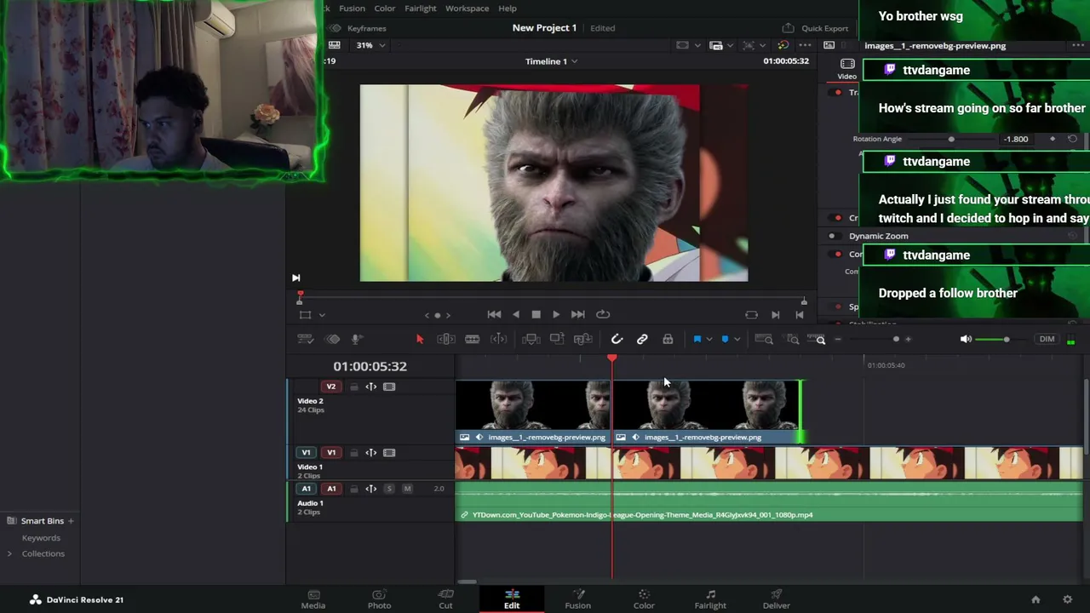Click the voiceover microphone toolbar icon
Viewport: 1090px width, 613px height.
click(356, 339)
